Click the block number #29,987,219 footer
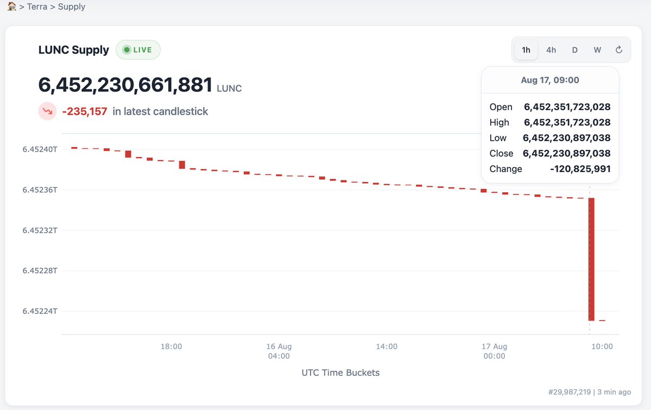Viewport: 651px width, 410px height. pyautogui.click(x=569, y=392)
